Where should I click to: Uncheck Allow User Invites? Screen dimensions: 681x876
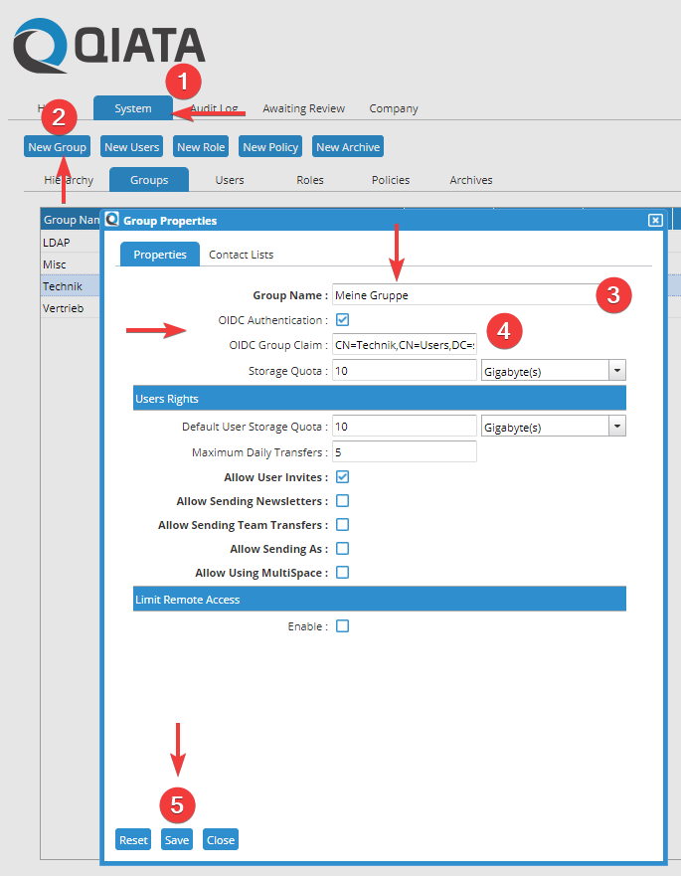tap(343, 477)
